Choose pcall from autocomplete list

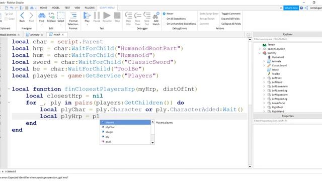[125, 142]
